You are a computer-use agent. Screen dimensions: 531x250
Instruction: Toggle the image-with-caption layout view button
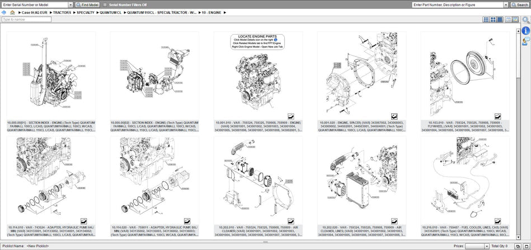516,20
